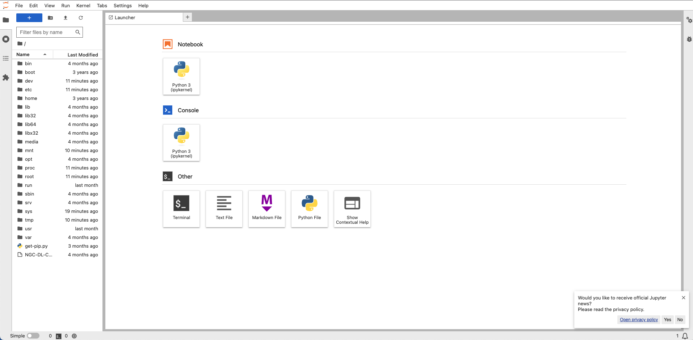Screen dimensions: 693x340
Task: Open the privacy policy link
Action: point(639,320)
